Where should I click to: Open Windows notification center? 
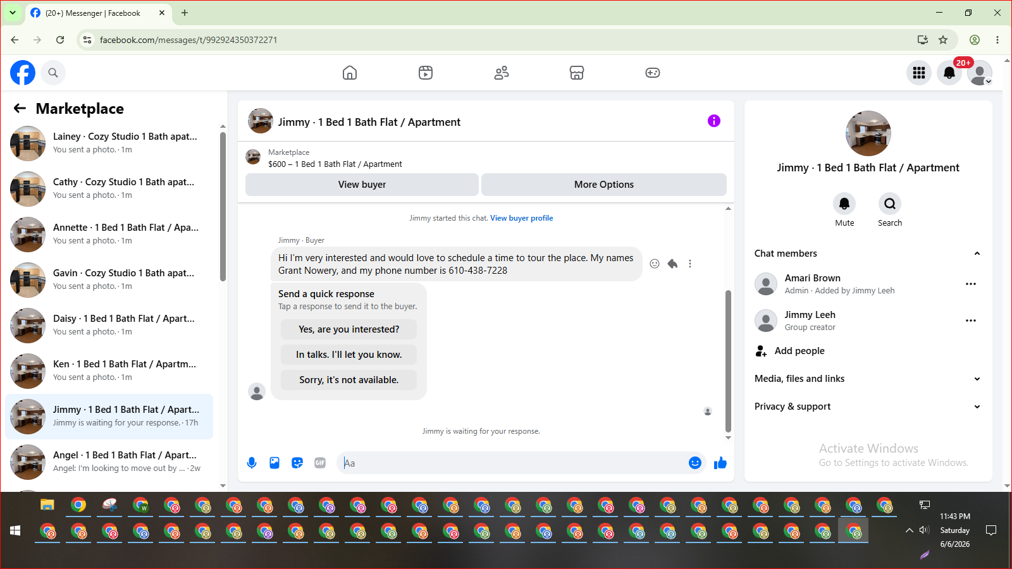point(991,530)
